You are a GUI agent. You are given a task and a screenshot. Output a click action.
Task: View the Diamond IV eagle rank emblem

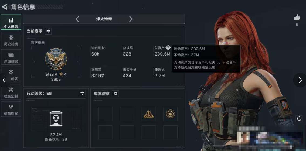56,59
